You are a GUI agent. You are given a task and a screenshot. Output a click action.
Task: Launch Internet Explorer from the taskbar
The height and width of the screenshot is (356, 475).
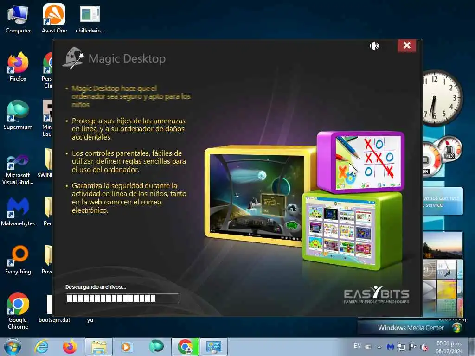click(x=41, y=347)
